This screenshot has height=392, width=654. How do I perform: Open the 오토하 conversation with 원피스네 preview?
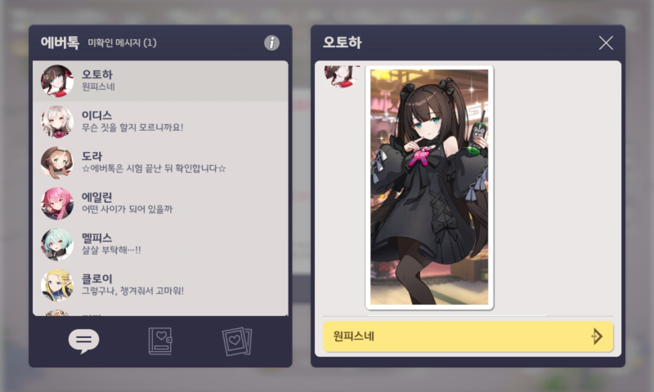tap(160, 81)
